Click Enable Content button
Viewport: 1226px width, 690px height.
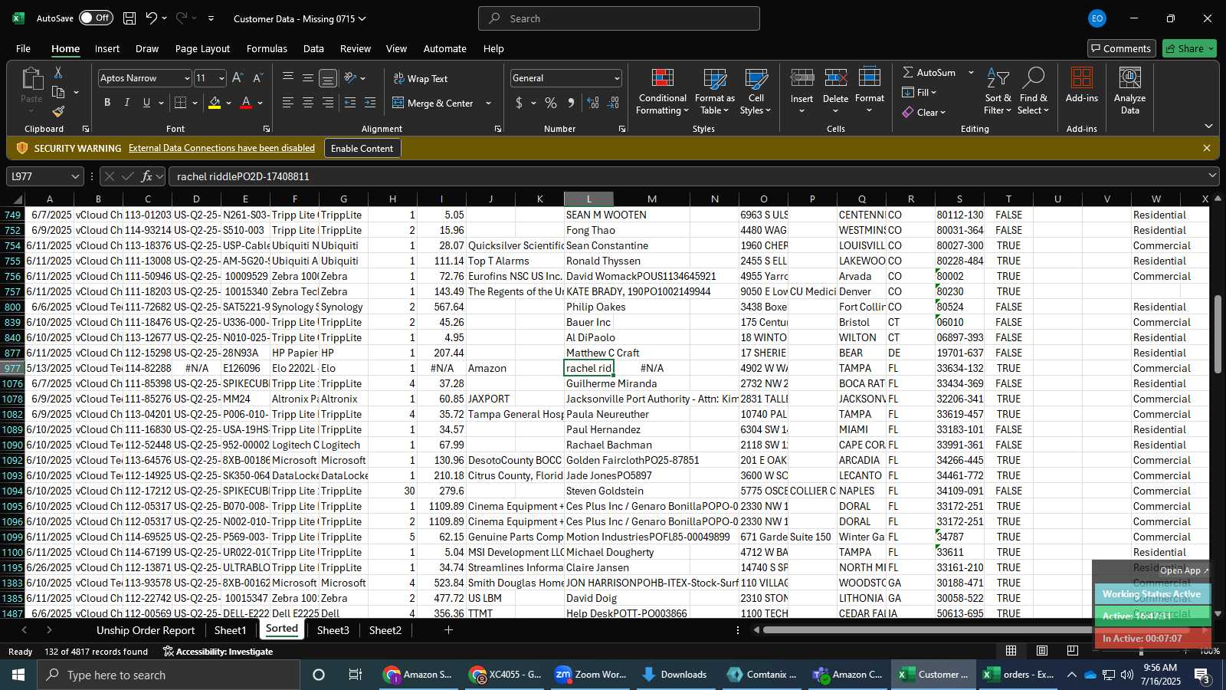click(x=362, y=148)
